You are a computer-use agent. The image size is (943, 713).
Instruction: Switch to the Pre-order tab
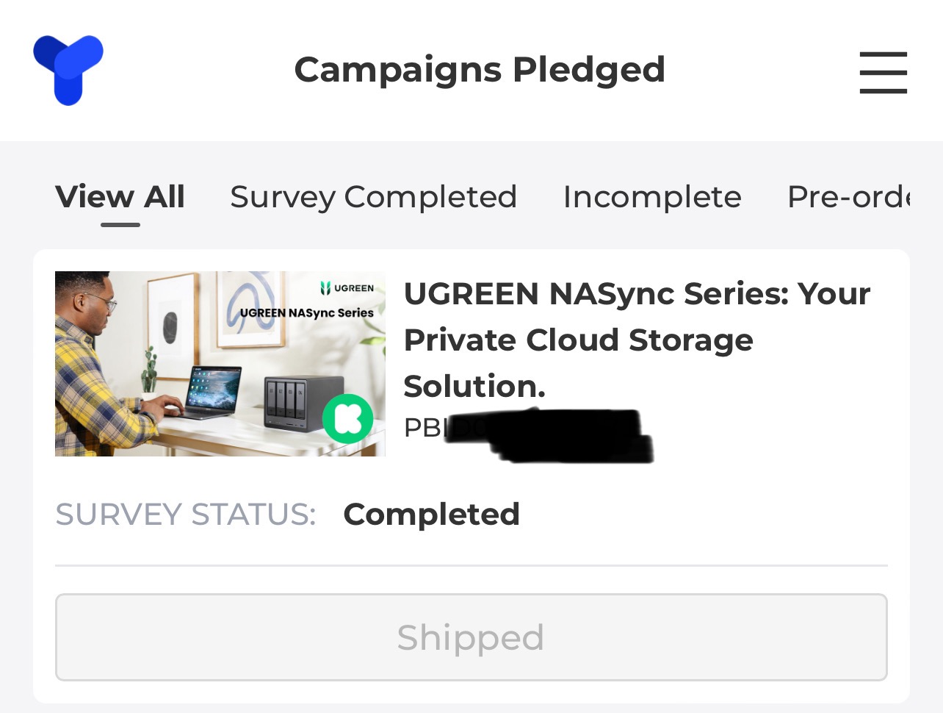coord(848,197)
